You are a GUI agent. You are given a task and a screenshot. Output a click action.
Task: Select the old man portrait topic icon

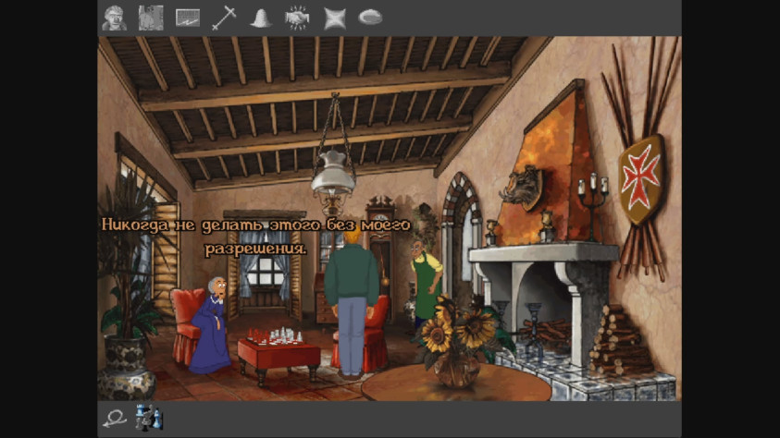pos(114,18)
